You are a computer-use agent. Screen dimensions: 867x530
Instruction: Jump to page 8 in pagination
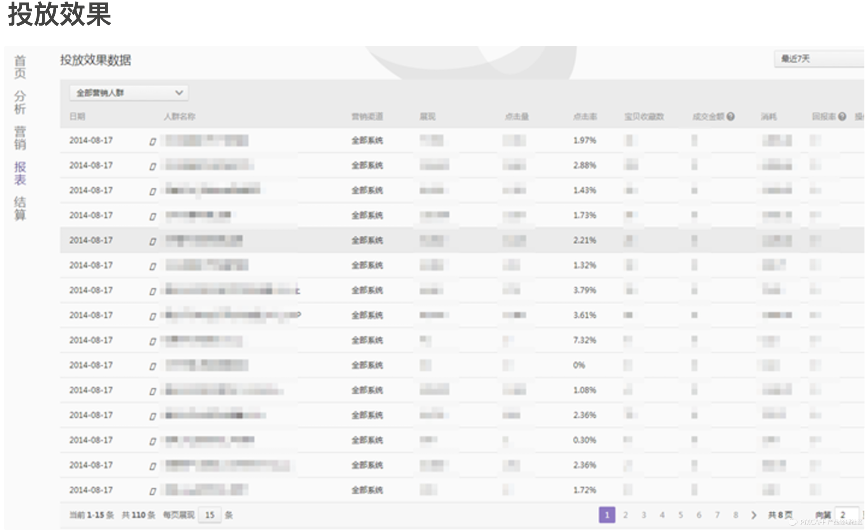(735, 515)
